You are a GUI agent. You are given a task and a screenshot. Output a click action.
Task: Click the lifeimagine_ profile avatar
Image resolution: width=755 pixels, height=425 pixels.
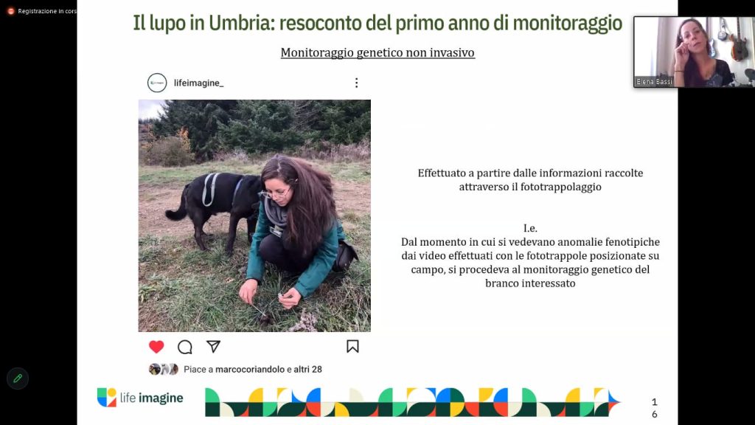pos(157,83)
